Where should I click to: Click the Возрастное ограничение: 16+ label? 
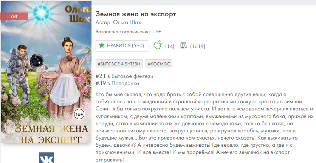[128, 32]
